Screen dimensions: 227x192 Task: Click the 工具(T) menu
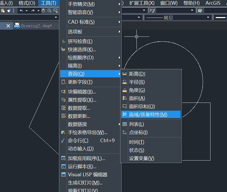tap(48, 3)
